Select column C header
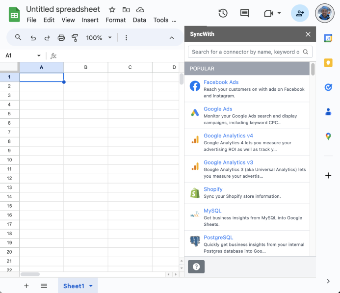 (130, 67)
